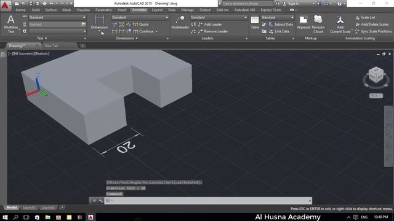Select the Drawing1 document tab
Viewport: 394px width, 221px height.
pos(23,46)
